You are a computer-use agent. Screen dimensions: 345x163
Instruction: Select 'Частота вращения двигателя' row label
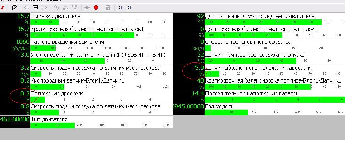coord(67,42)
